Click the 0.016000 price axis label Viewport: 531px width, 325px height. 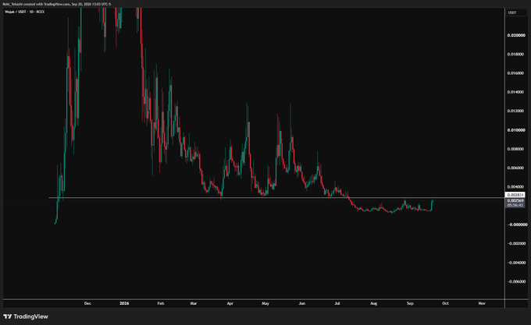(516, 73)
